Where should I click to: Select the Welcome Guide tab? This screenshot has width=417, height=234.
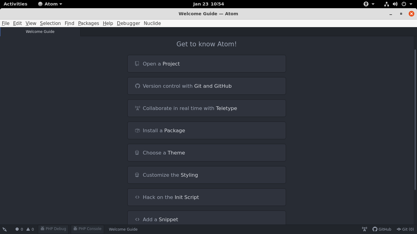(40, 32)
